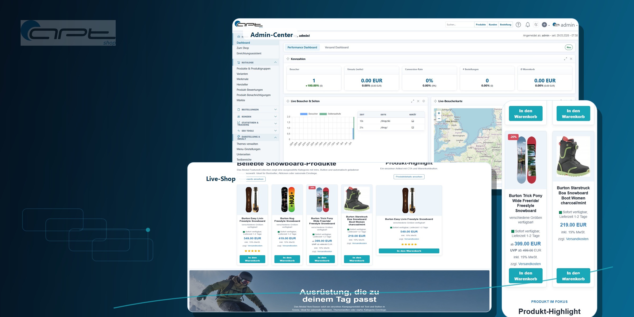Open the help question-mark icon in Admin-Center header
This screenshot has width=634, height=317.
[518, 25]
